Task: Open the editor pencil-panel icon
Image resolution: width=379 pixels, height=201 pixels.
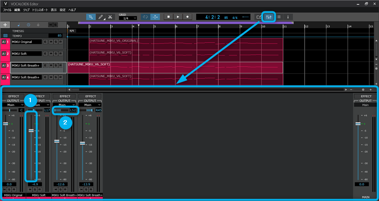Action: pos(259,17)
